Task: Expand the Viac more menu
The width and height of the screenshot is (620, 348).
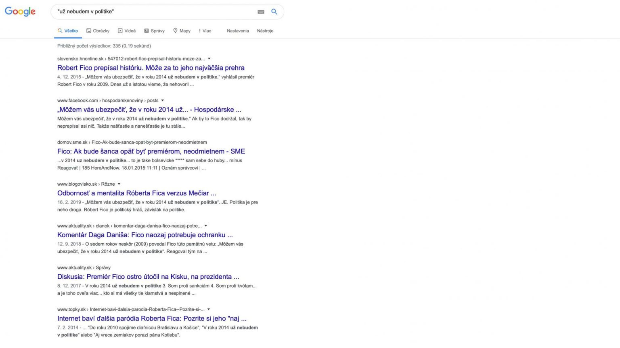Action: [205, 31]
